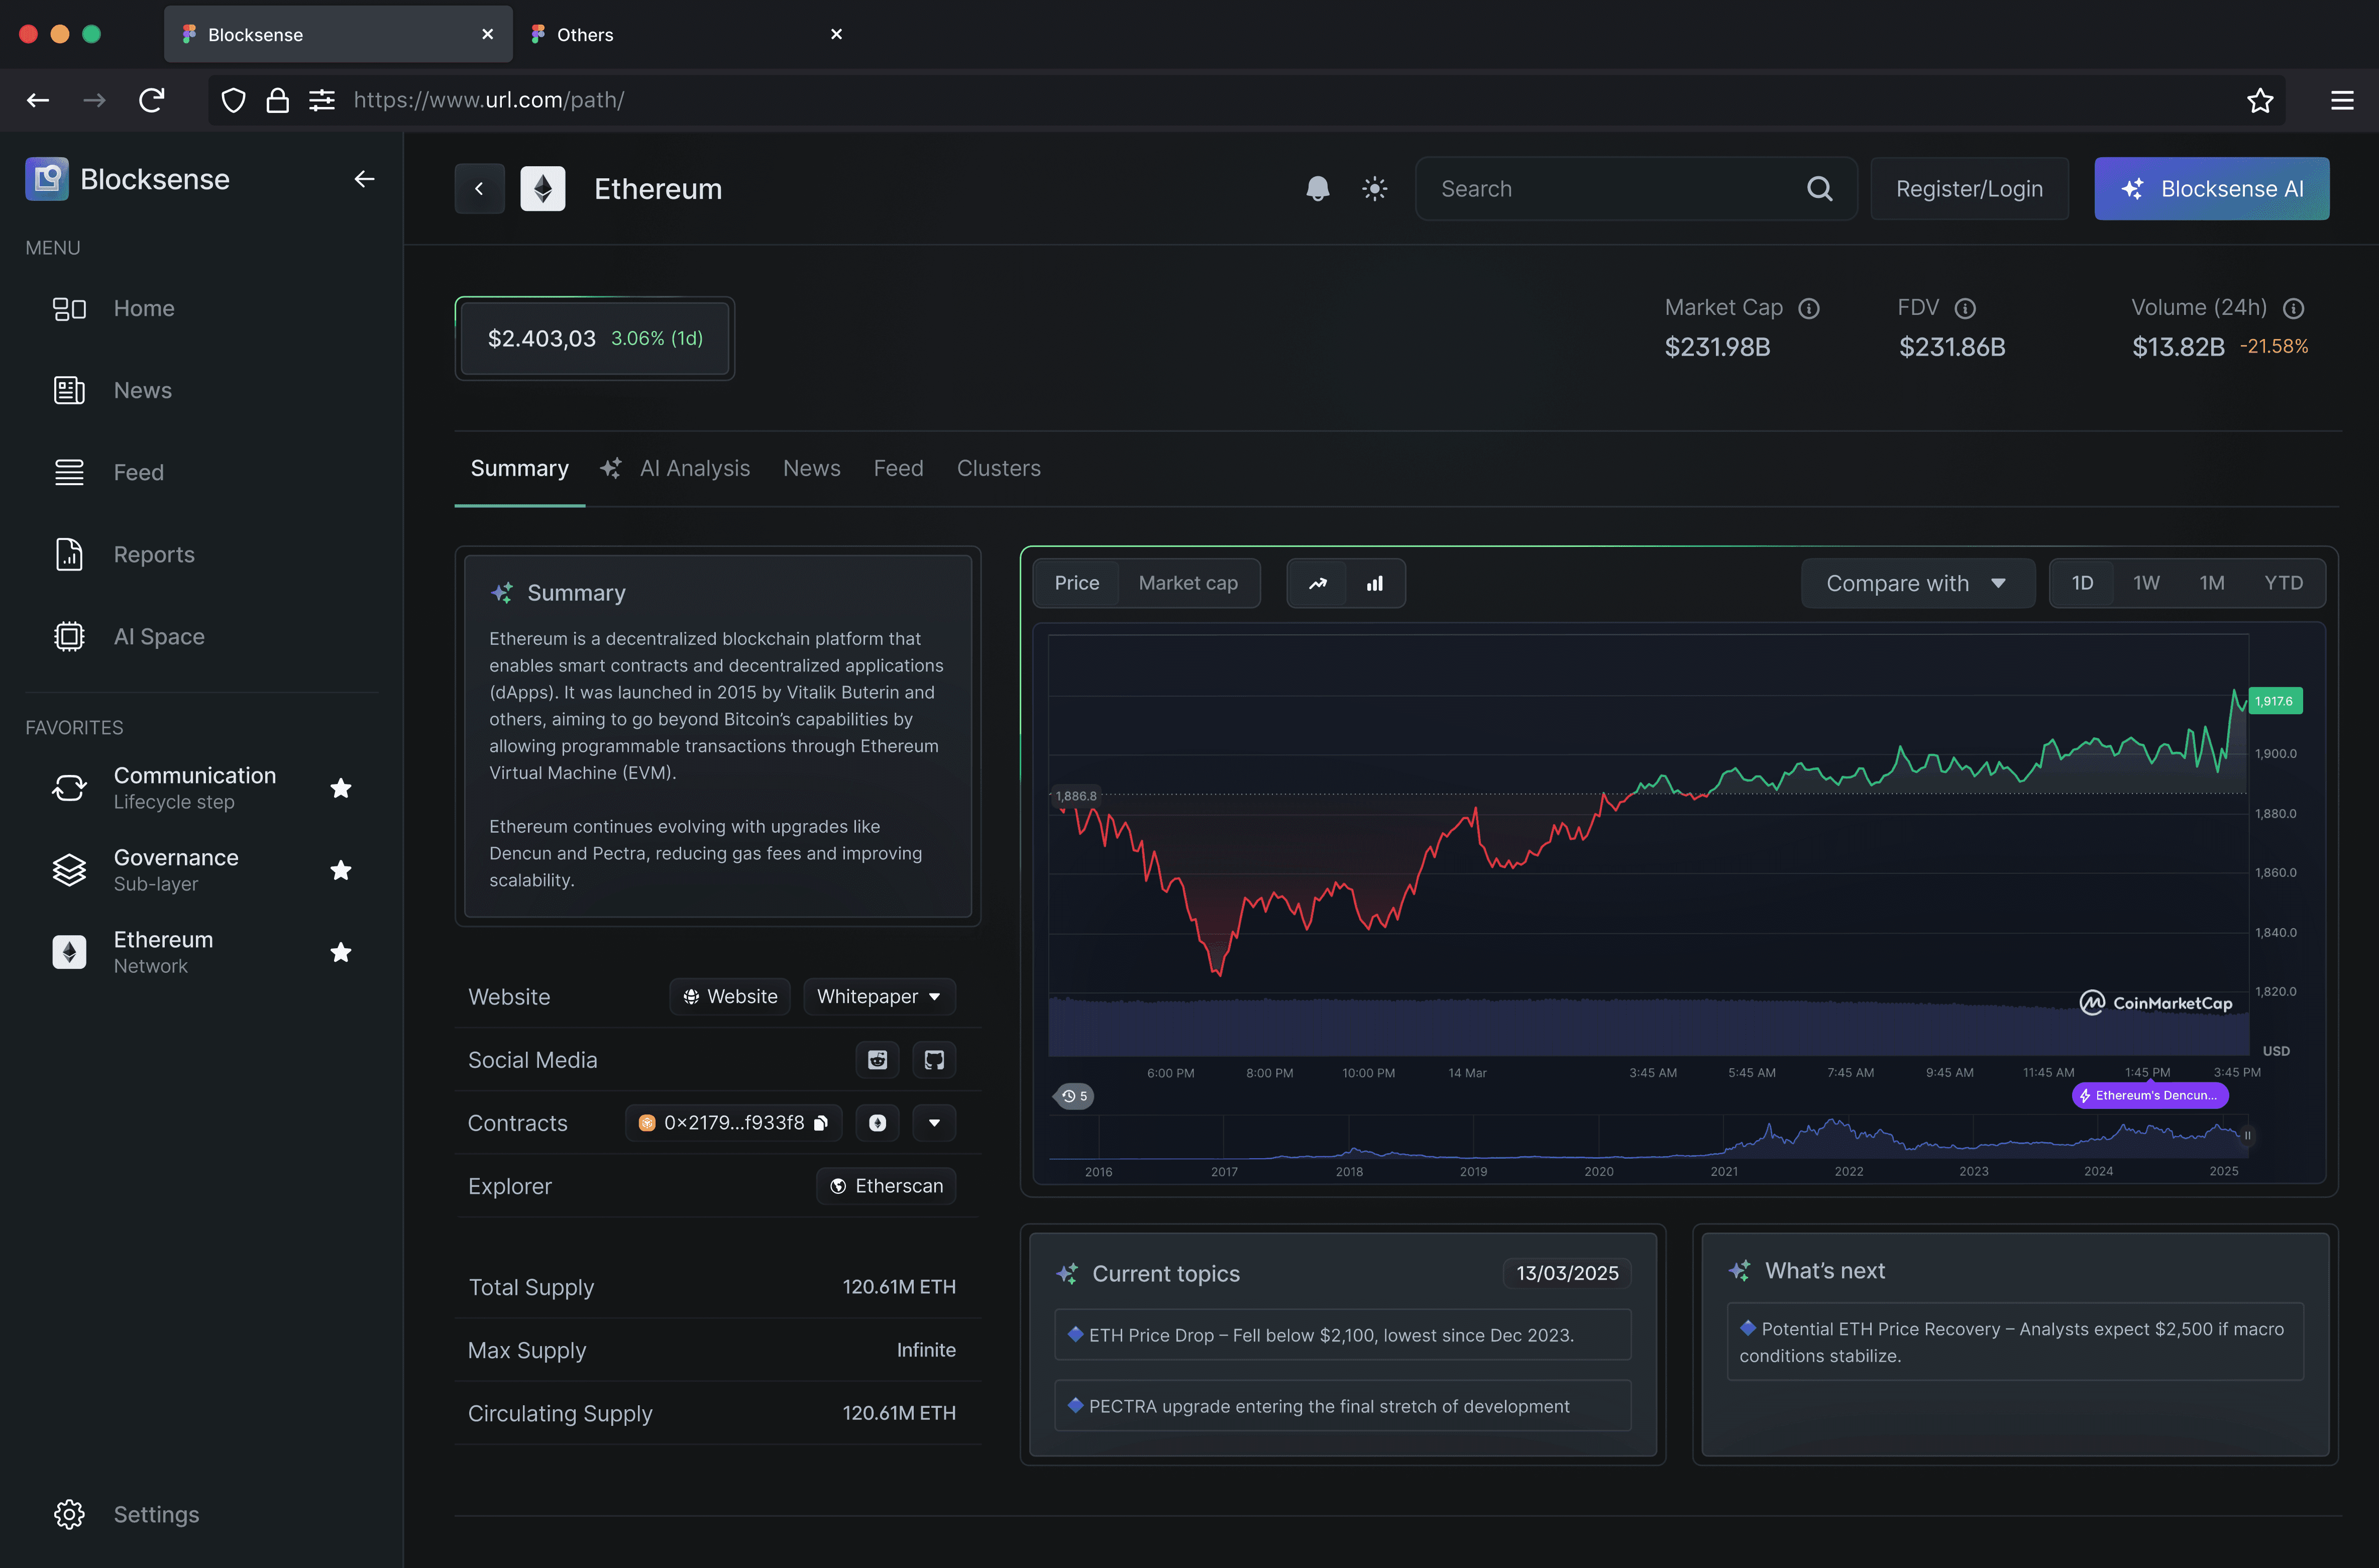Open Etherscan explorer link

(886, 1186)
